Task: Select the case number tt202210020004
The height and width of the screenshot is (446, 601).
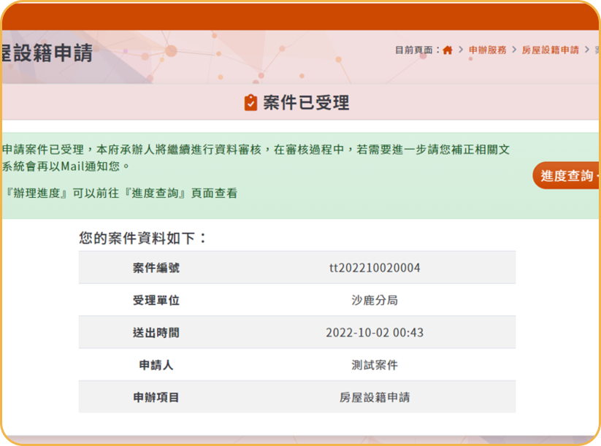Action: [x=374, y=268]
